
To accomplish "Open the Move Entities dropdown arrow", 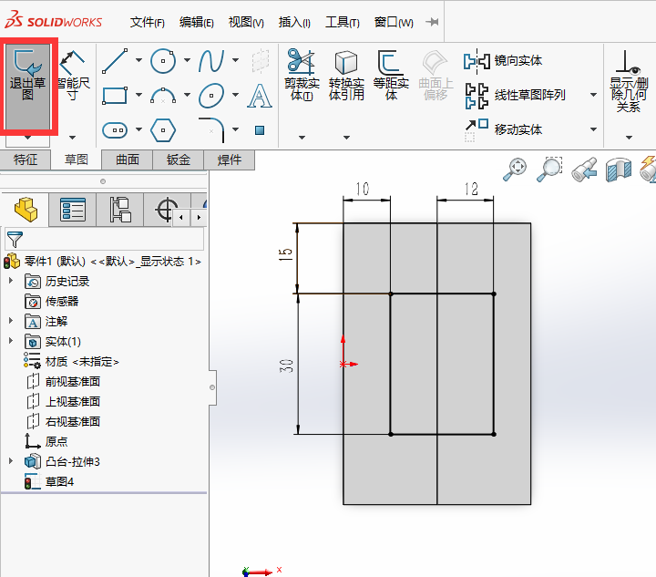I will pos(593,129).
